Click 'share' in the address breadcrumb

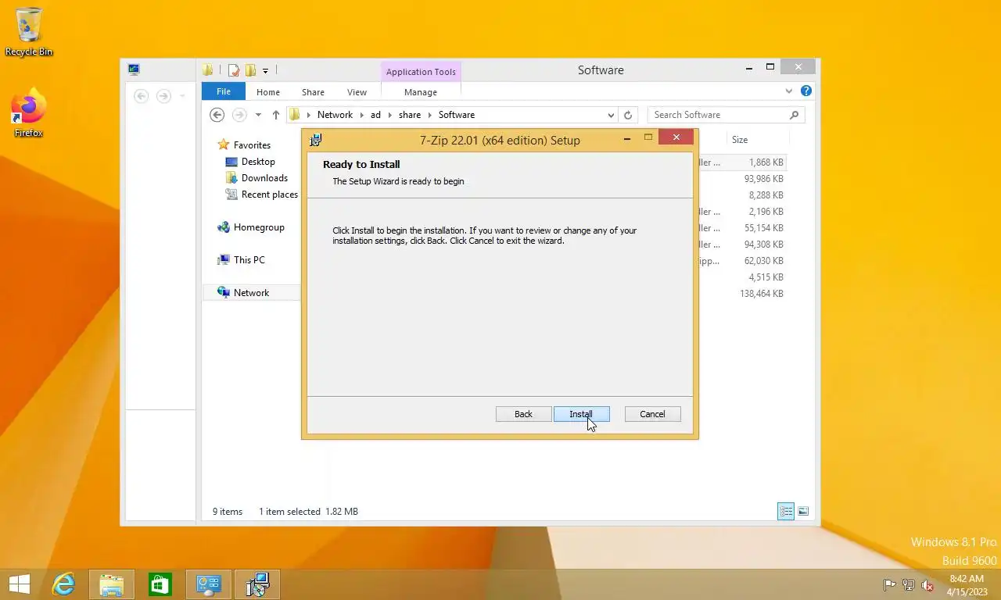tap(410, 115)
